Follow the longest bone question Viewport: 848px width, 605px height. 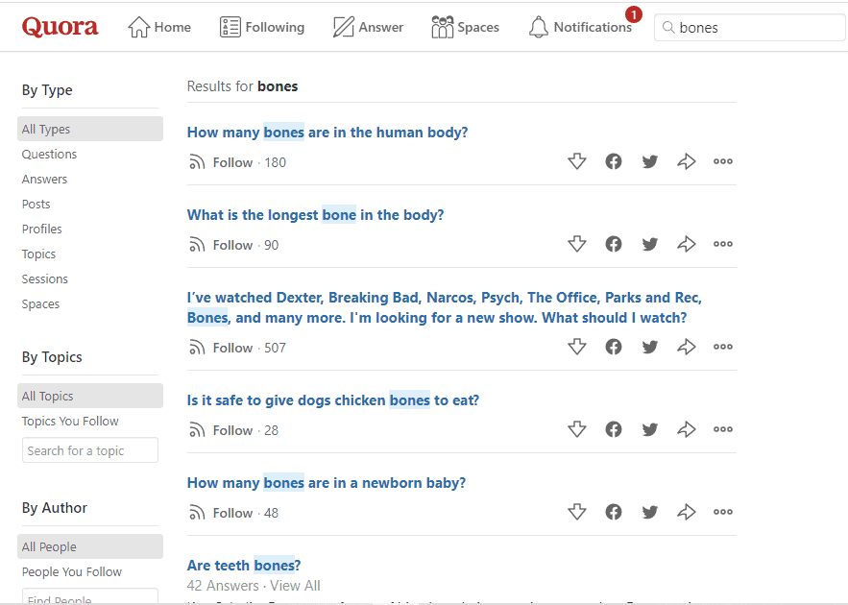[231, 244]
